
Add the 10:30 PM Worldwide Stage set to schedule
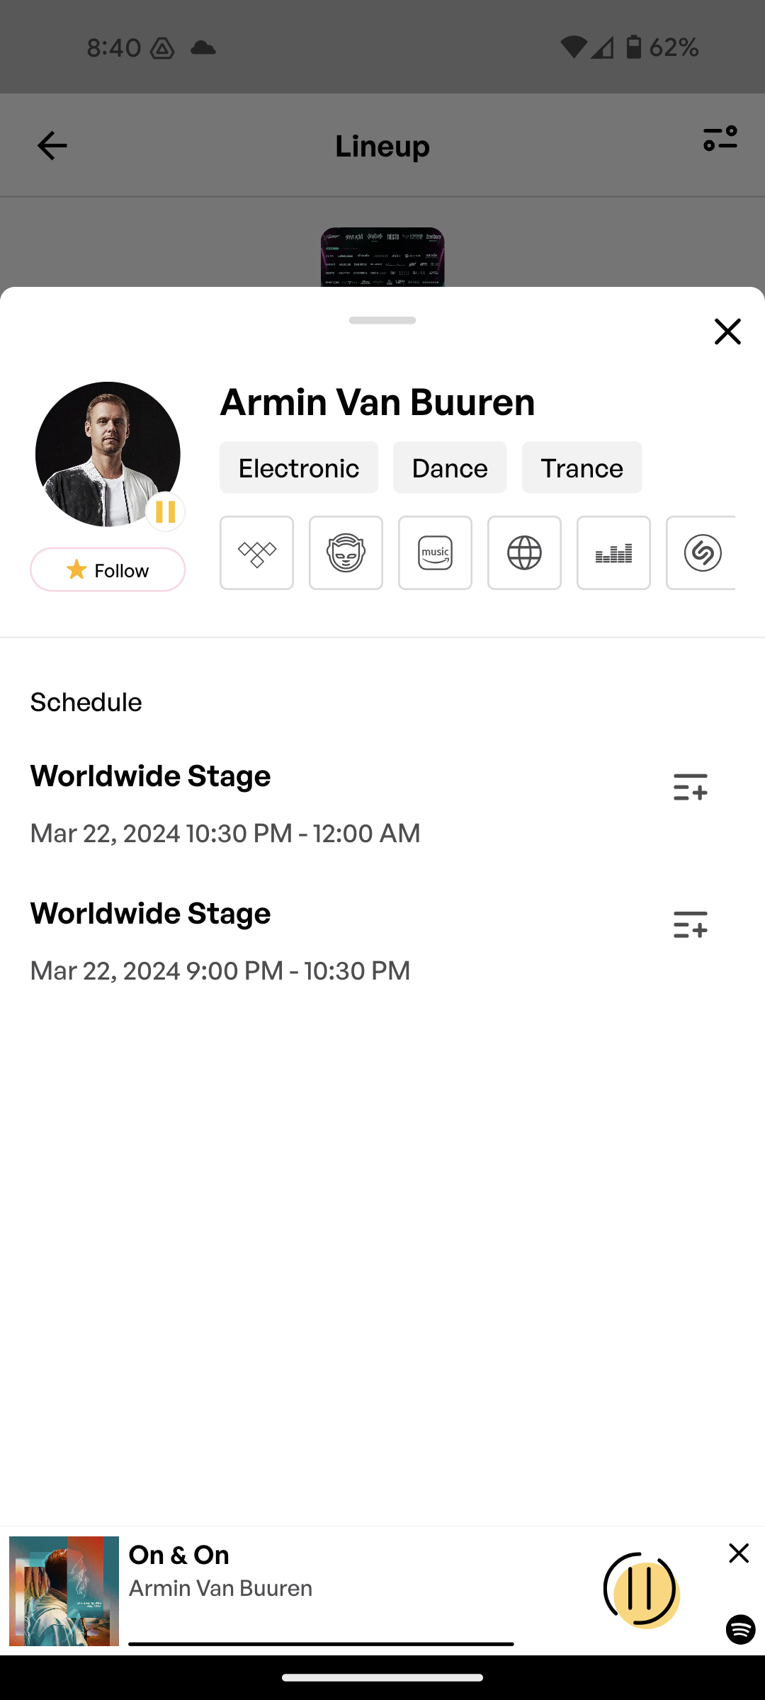(x=691, y=787)
